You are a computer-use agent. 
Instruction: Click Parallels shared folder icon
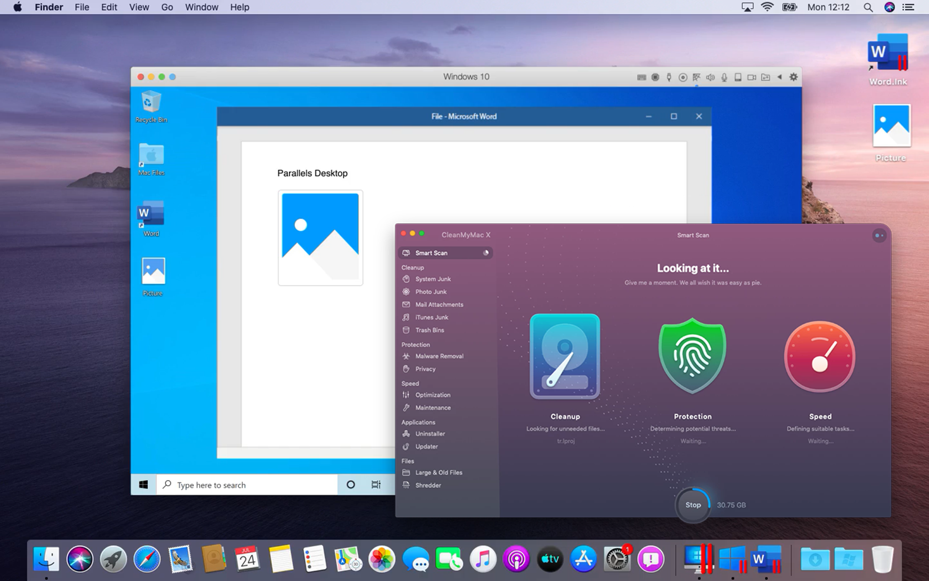(x=765, y=78)
